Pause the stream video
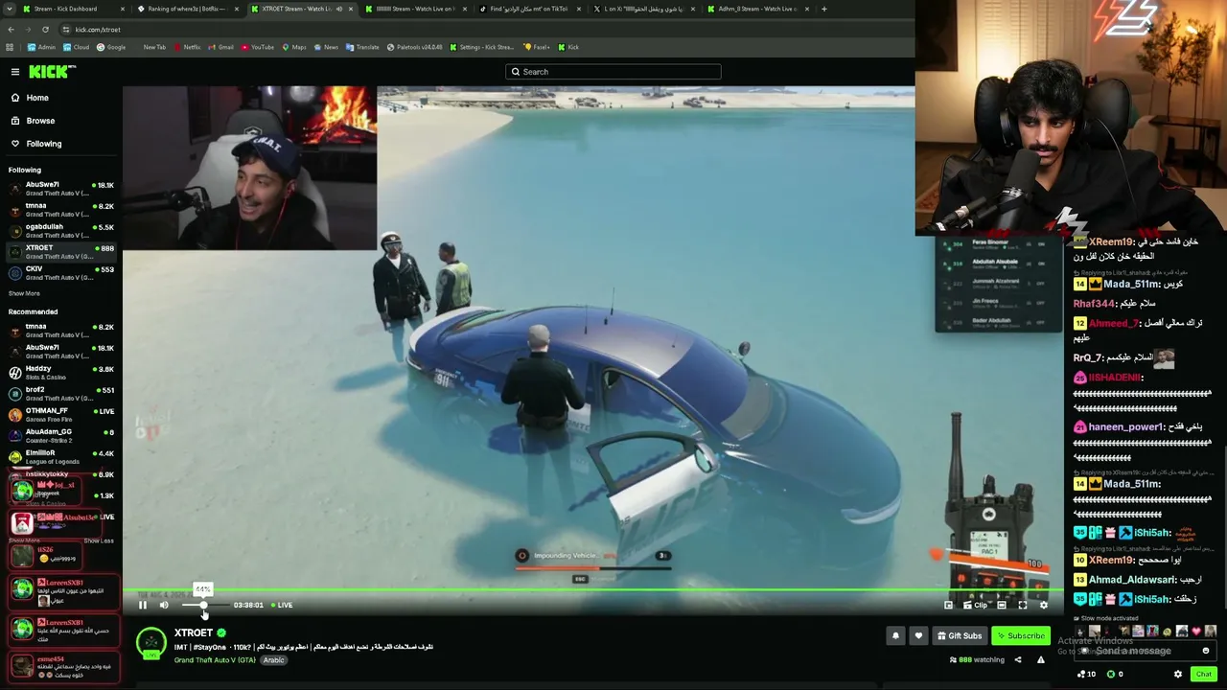The height and width of the screenshot is (690, 1227). coord(143,605)
